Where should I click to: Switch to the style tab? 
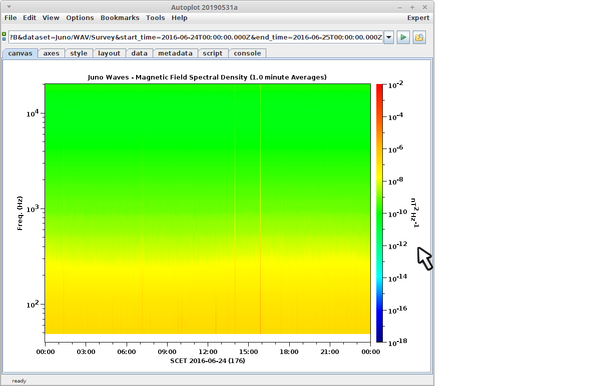(x=79, y=53)
